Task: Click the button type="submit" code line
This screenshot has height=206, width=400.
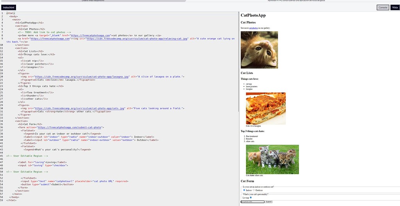Action: coord(47,184)
